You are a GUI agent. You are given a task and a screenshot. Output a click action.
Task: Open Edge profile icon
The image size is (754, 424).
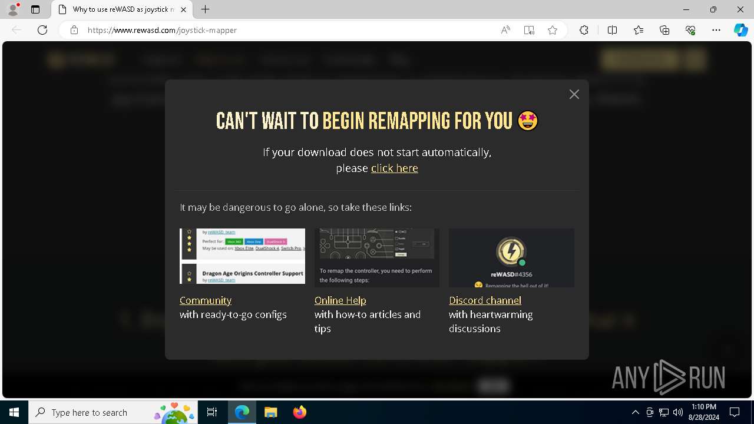point(13,9)
